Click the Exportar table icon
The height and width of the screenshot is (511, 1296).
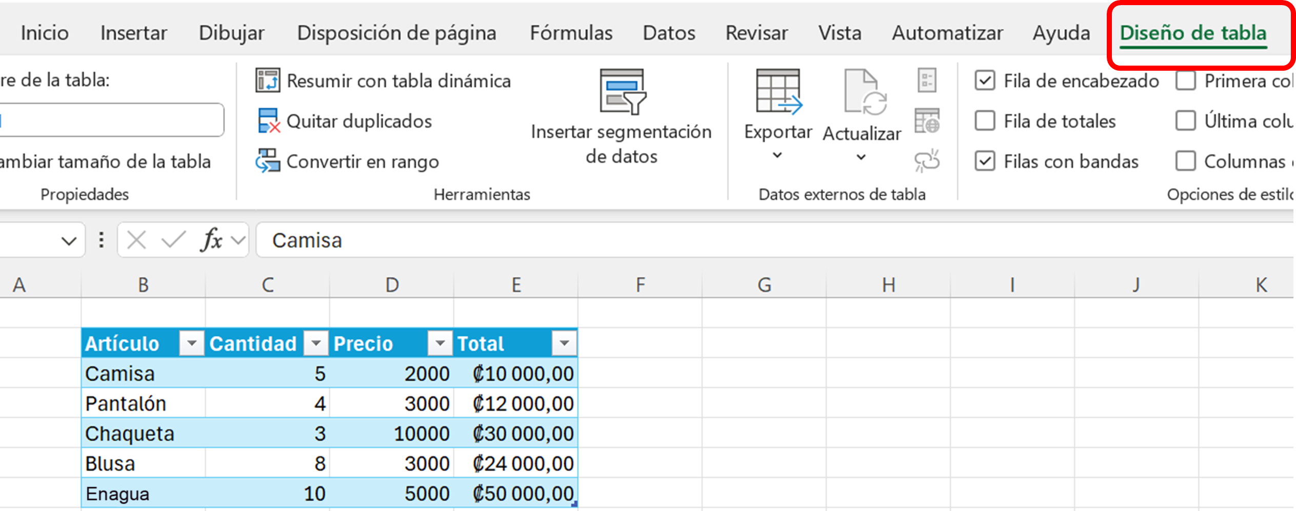coord(777,92)
